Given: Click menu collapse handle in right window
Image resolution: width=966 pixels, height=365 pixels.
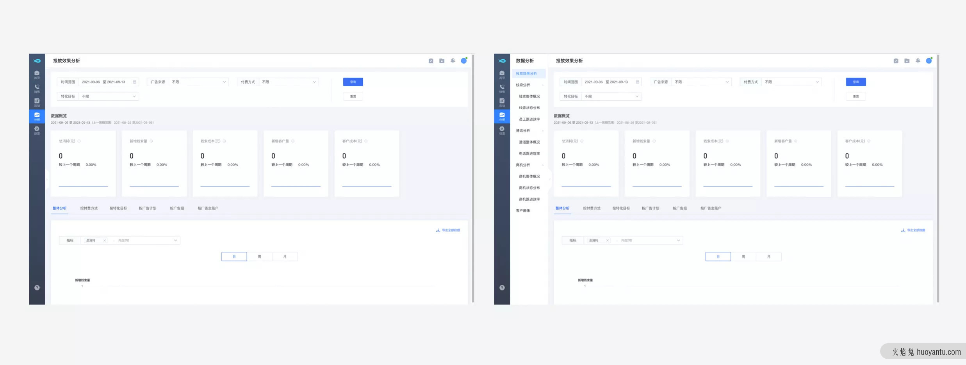Looking at the screenshot, I should coord(550,179).
